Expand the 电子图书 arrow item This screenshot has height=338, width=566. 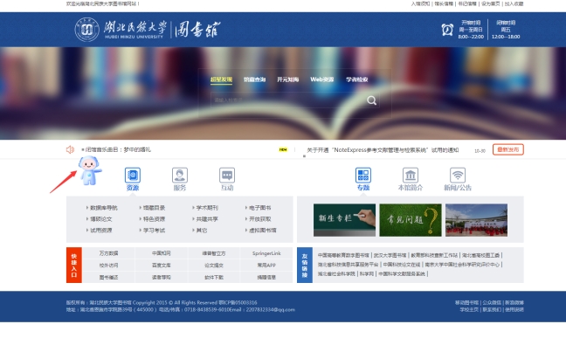pyautogui.click(x=258, y=208)
